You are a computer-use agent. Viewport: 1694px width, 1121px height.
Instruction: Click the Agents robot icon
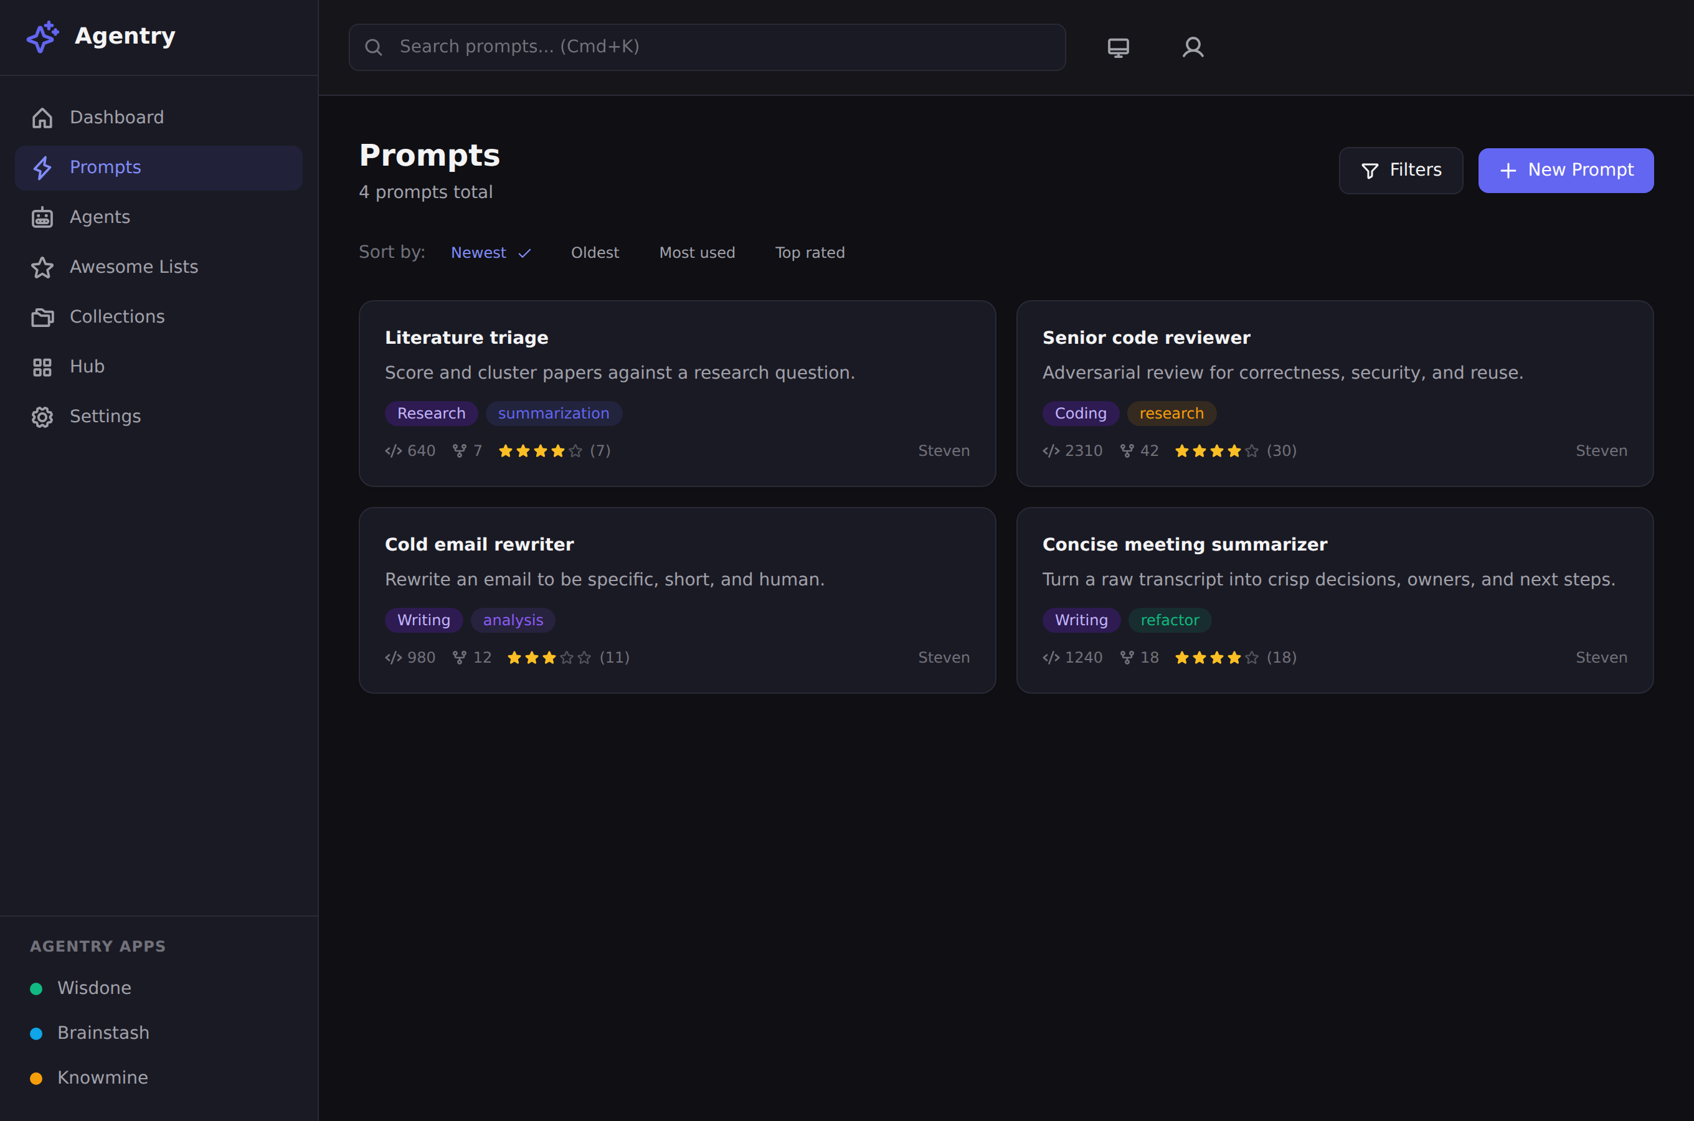42,217
